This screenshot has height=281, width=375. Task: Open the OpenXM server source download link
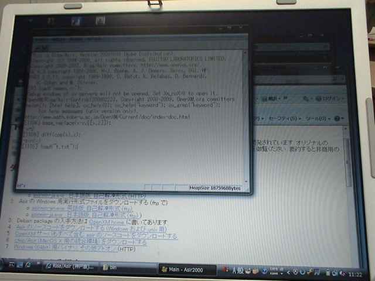coord(96,235)
